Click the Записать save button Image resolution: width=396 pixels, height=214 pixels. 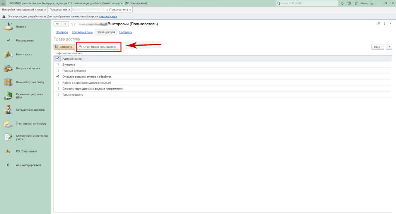pyautogui.click(x=64, y=47)
